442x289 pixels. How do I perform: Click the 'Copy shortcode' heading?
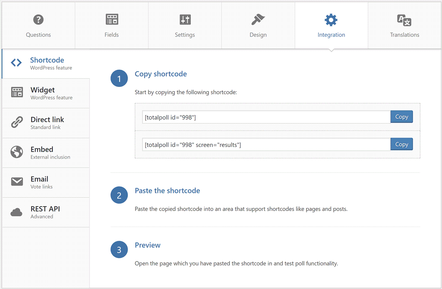161,74
